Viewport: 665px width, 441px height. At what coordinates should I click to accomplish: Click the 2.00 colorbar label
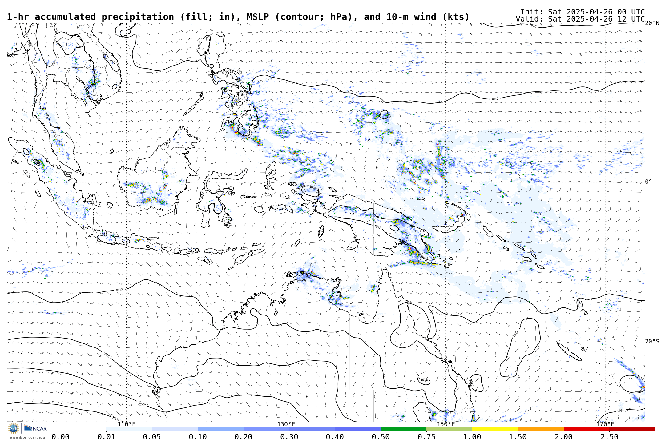(x=564, y=437)
